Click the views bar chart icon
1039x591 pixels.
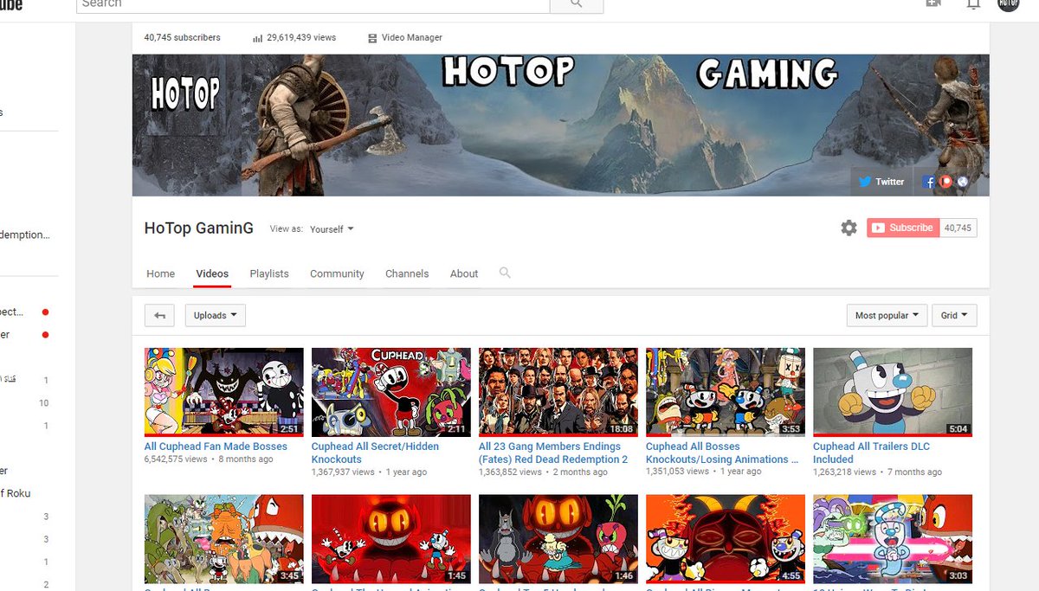pyautogui.click(x=257, y=38)
